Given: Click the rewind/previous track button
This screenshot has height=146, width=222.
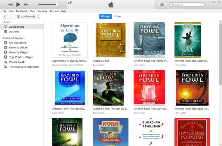Looking at the screenshot, I should [x=10, y=4].
